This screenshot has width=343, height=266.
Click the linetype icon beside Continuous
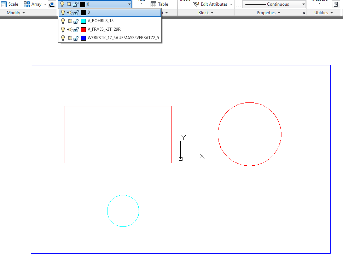click(238, 4)
